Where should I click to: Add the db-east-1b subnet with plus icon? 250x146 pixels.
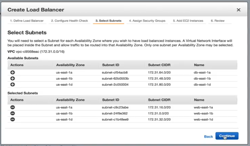(x=13, y=78)
